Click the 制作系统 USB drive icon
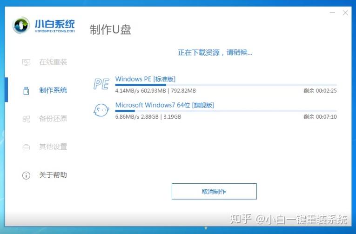 pos(26,90)
